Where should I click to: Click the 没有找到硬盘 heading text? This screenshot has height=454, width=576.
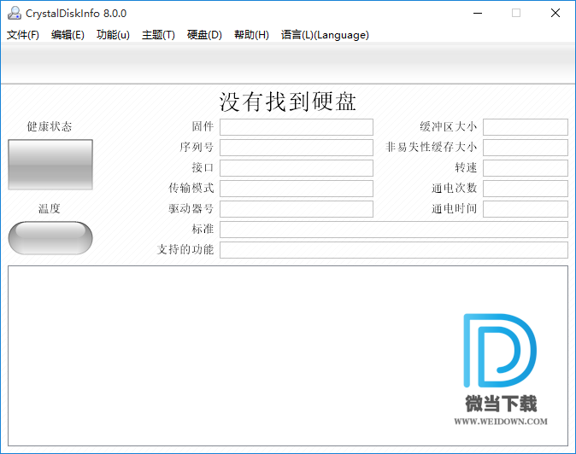tap(288, 102)
